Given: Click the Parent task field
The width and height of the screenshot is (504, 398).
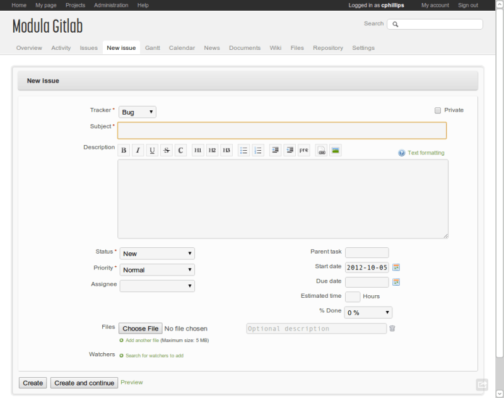Looking at the screenshot, I should 366,252.
